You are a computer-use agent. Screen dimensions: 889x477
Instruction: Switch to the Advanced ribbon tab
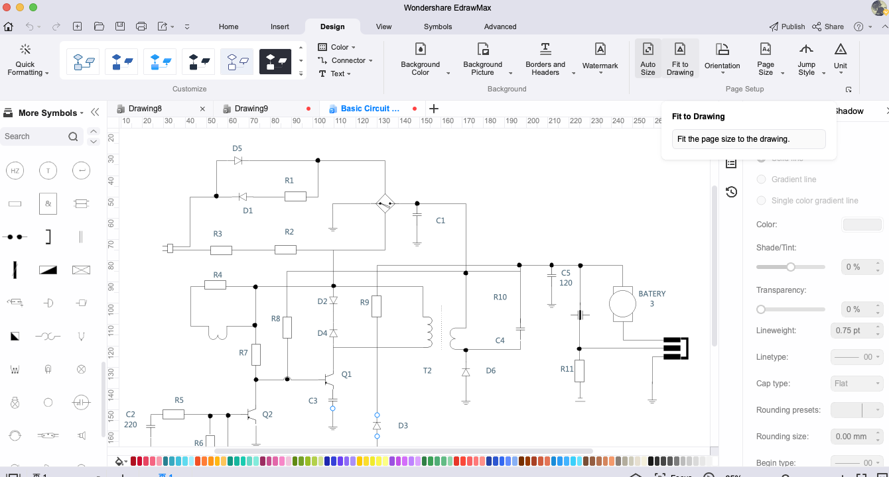pos(500,26)
